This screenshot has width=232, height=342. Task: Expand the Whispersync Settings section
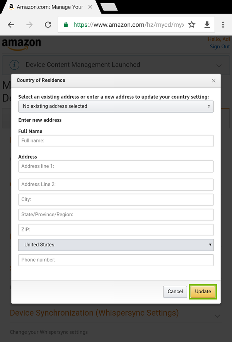click(x=217, y=316)
